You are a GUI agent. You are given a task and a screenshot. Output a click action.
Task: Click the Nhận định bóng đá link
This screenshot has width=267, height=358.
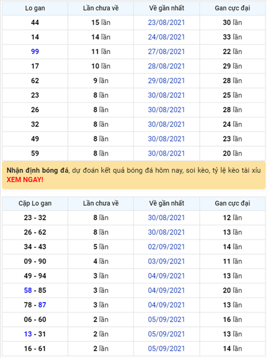click(x=37, y=170)
